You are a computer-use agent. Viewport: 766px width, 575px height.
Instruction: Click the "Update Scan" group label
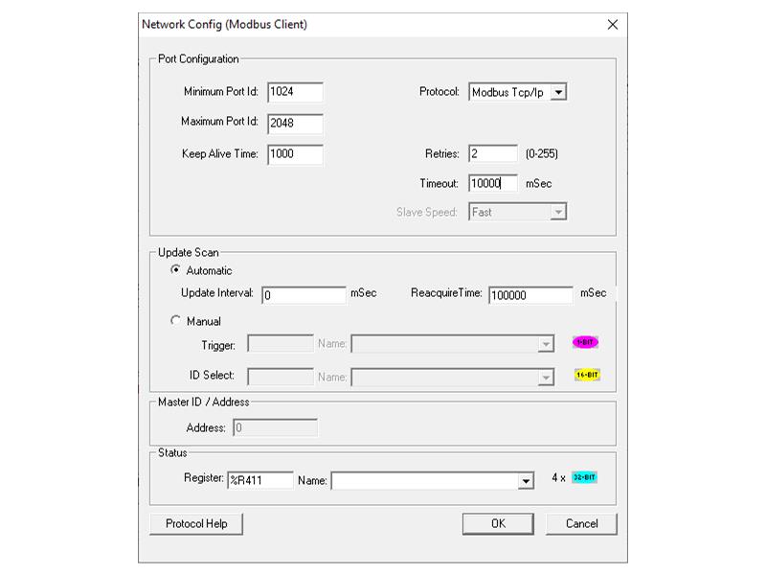pos(188,252)
